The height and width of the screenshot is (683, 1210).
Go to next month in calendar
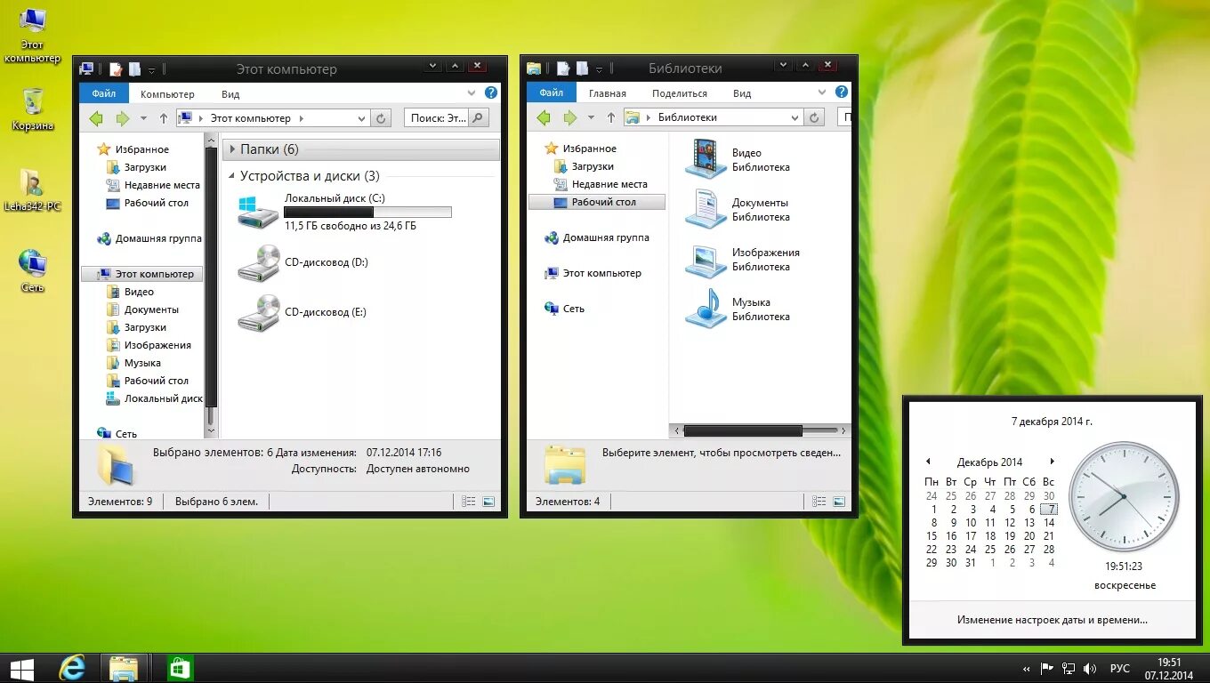click(x=1052, y=462)
